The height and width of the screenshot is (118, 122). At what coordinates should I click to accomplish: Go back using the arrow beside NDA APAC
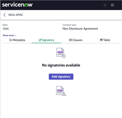4,15
